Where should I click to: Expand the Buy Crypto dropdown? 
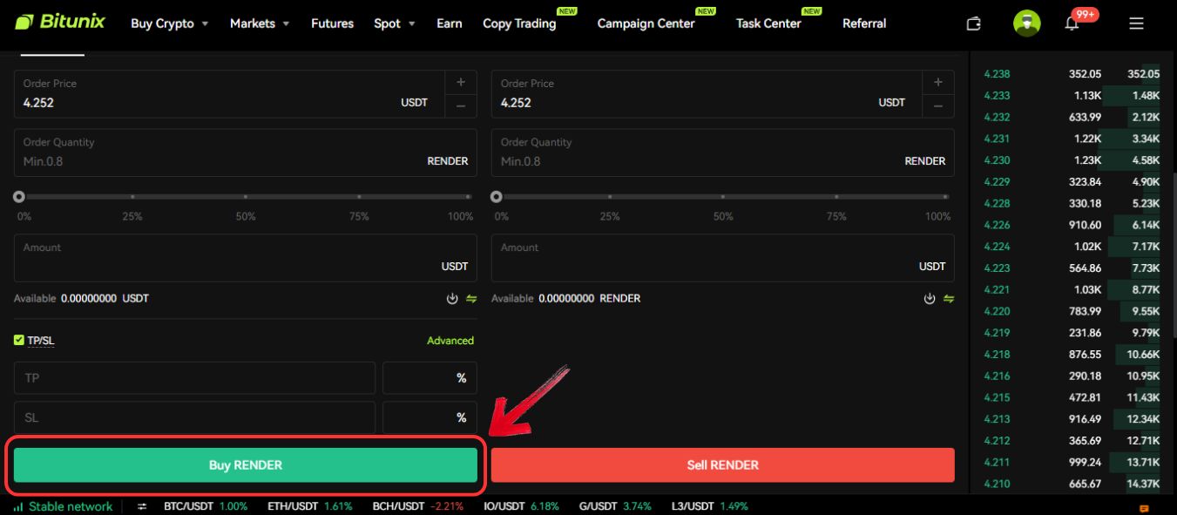pos(170,24)
